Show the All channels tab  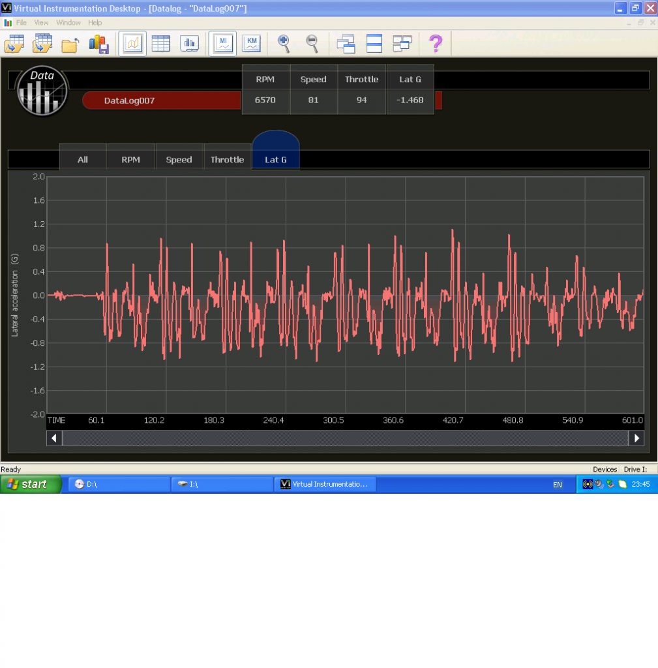point(83,160)
